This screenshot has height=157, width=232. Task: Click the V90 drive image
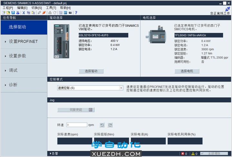pos(62,41)
